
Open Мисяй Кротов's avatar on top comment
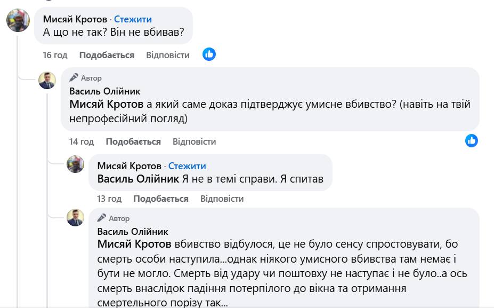[x=18, y=21]
